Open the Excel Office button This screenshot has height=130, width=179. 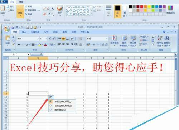[x=6, y=29]
